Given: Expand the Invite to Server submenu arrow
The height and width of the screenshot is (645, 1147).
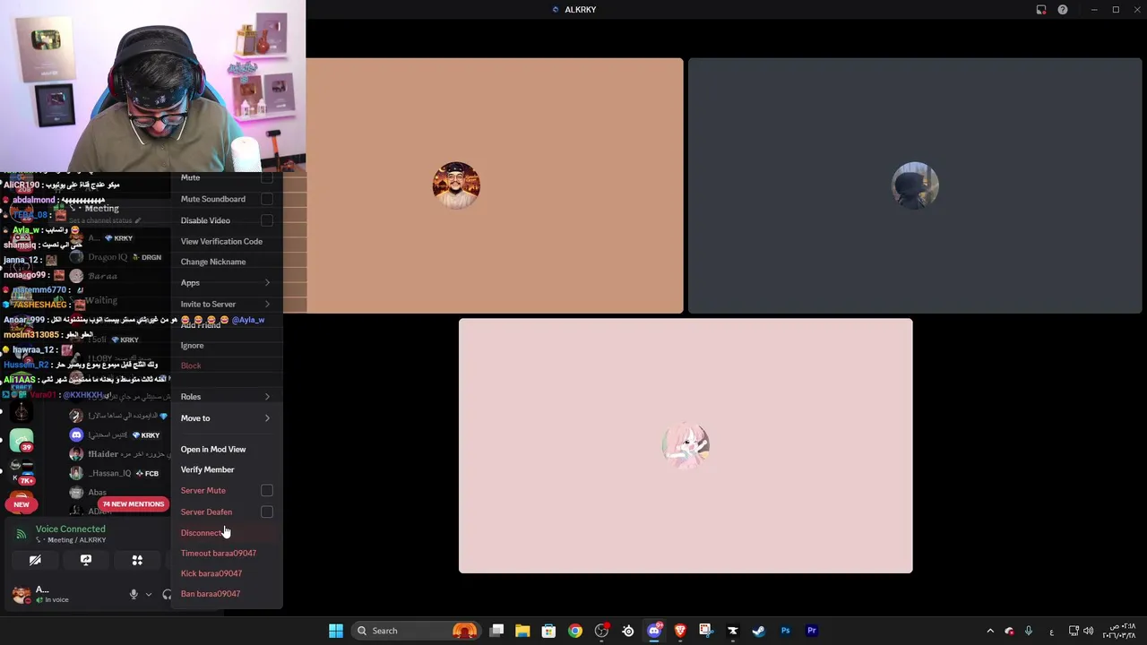Looking at the screenshot, I should click(267, 305).
